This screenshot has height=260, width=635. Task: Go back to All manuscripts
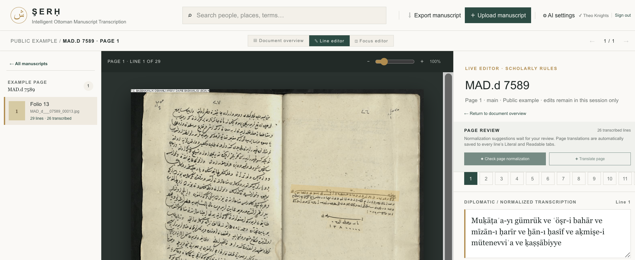point(28,64)
